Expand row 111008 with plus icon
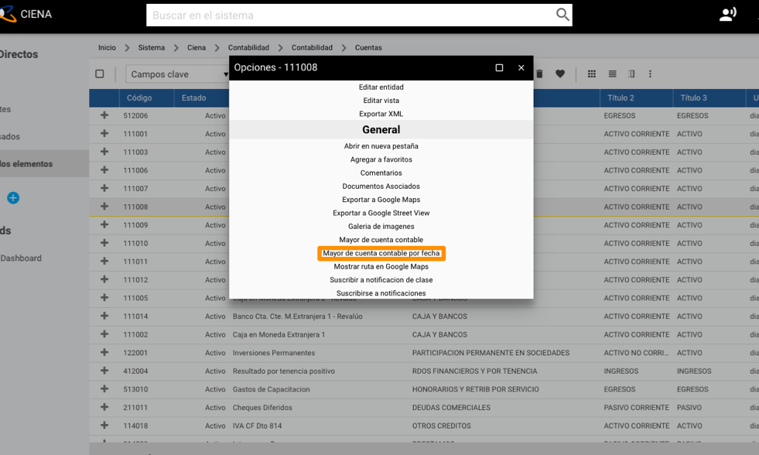This screenshot has height=455, width=759. click(x=104, y=206)
